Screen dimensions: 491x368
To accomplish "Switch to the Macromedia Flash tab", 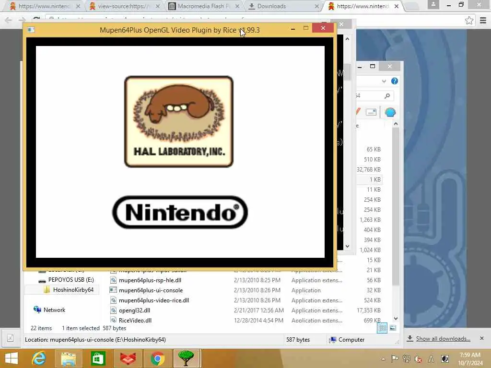I will click(203, 6).
